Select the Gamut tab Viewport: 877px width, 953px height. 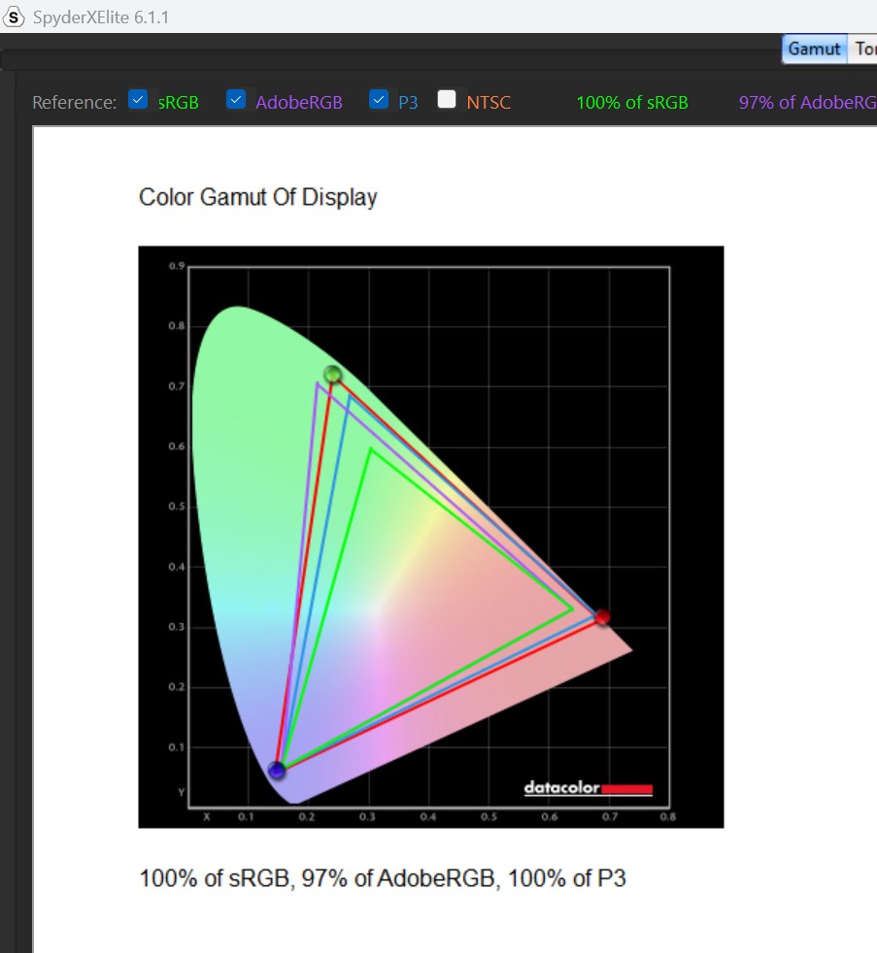tap(814, 49)
